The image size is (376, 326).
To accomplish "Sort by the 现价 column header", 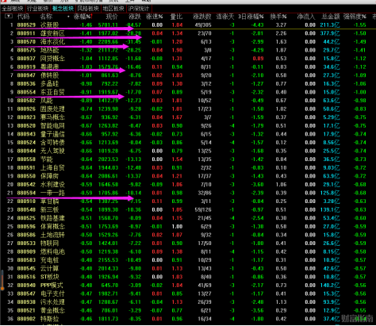I will 112,17.
